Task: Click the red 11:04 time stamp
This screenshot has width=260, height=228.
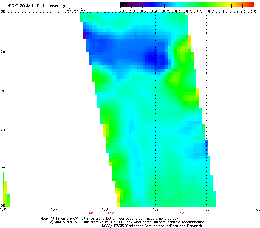Action: (90, 213)
